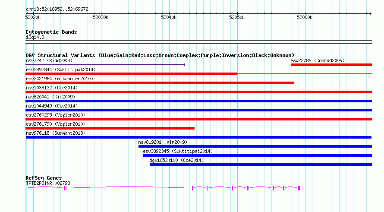
Task: Click the esv3892345 (Suktitipat2014) label
Action: click(x=178, y=151)
